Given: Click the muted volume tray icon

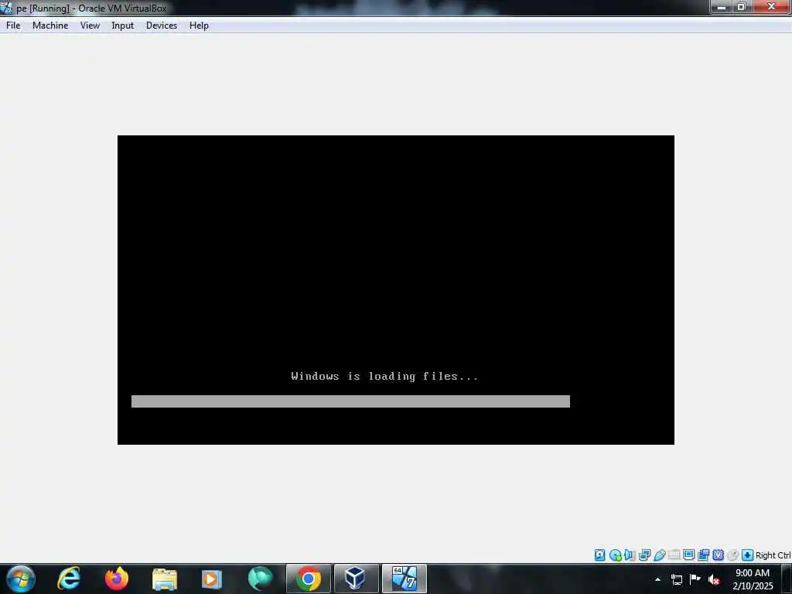Looking at the screenshot, I should (714, 579).
